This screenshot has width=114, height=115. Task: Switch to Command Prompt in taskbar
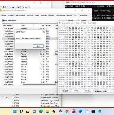click(93, 111)
